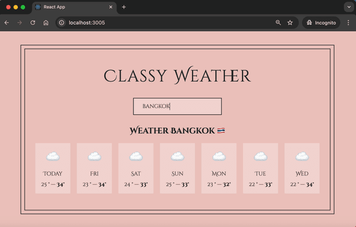View site information icon beside URL
The image size is (356, 227).
click(x=62, y=23)
